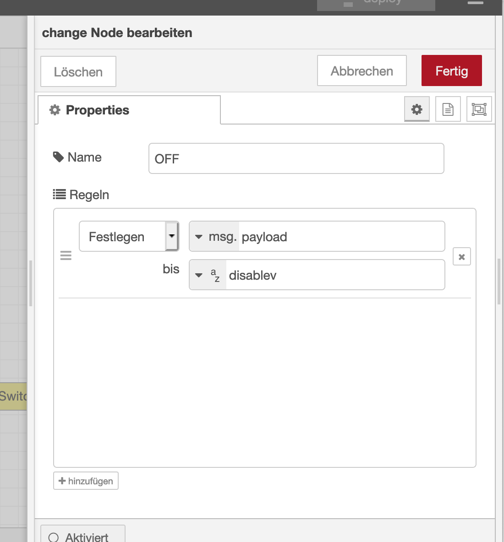504x542 pixels.
Task: Click the Switch node on canvas
Action: tap(13, 396)
